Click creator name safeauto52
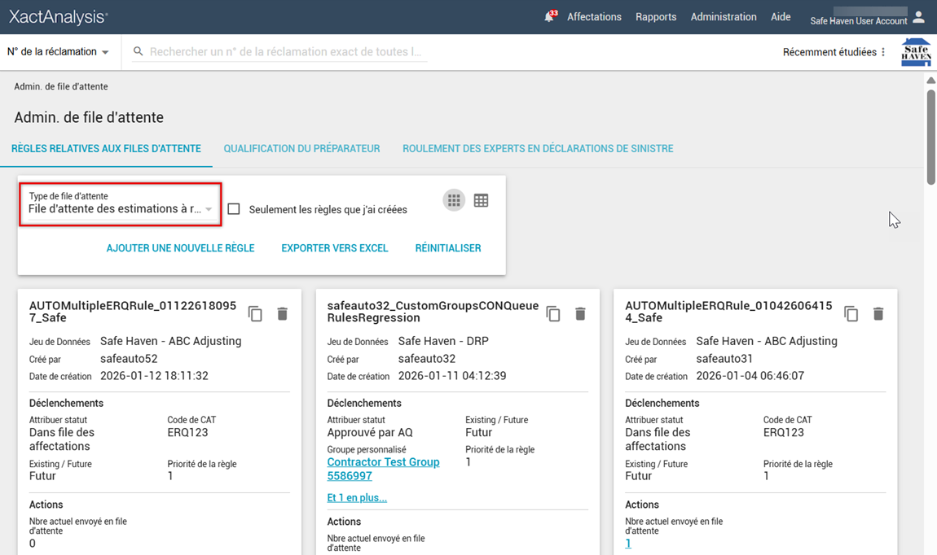Image resolution: width=937 pixels, height=555 pixels. pyautogui.click(x=129, y=359)
